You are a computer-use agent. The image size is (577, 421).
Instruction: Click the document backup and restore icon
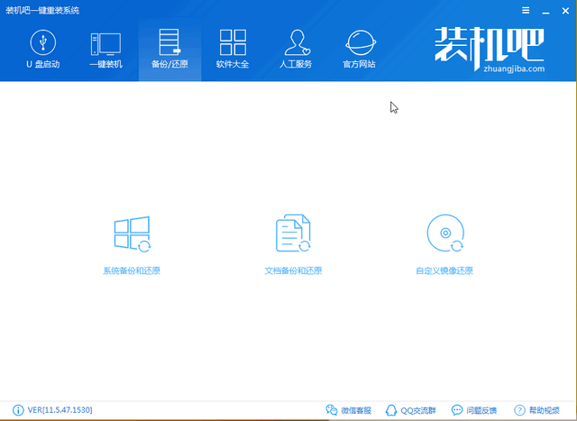coord(292,234)
